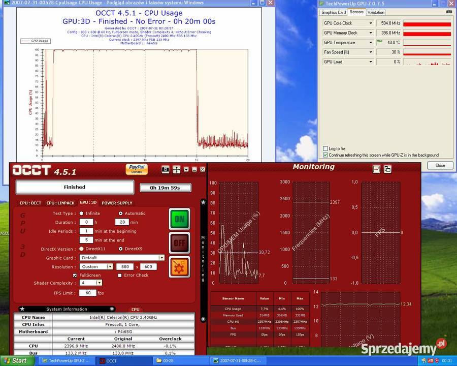The height and width of the screenshot is (366, 457).
Task: Click the FPS Limit input field
Action: click(x=87, y=293)
